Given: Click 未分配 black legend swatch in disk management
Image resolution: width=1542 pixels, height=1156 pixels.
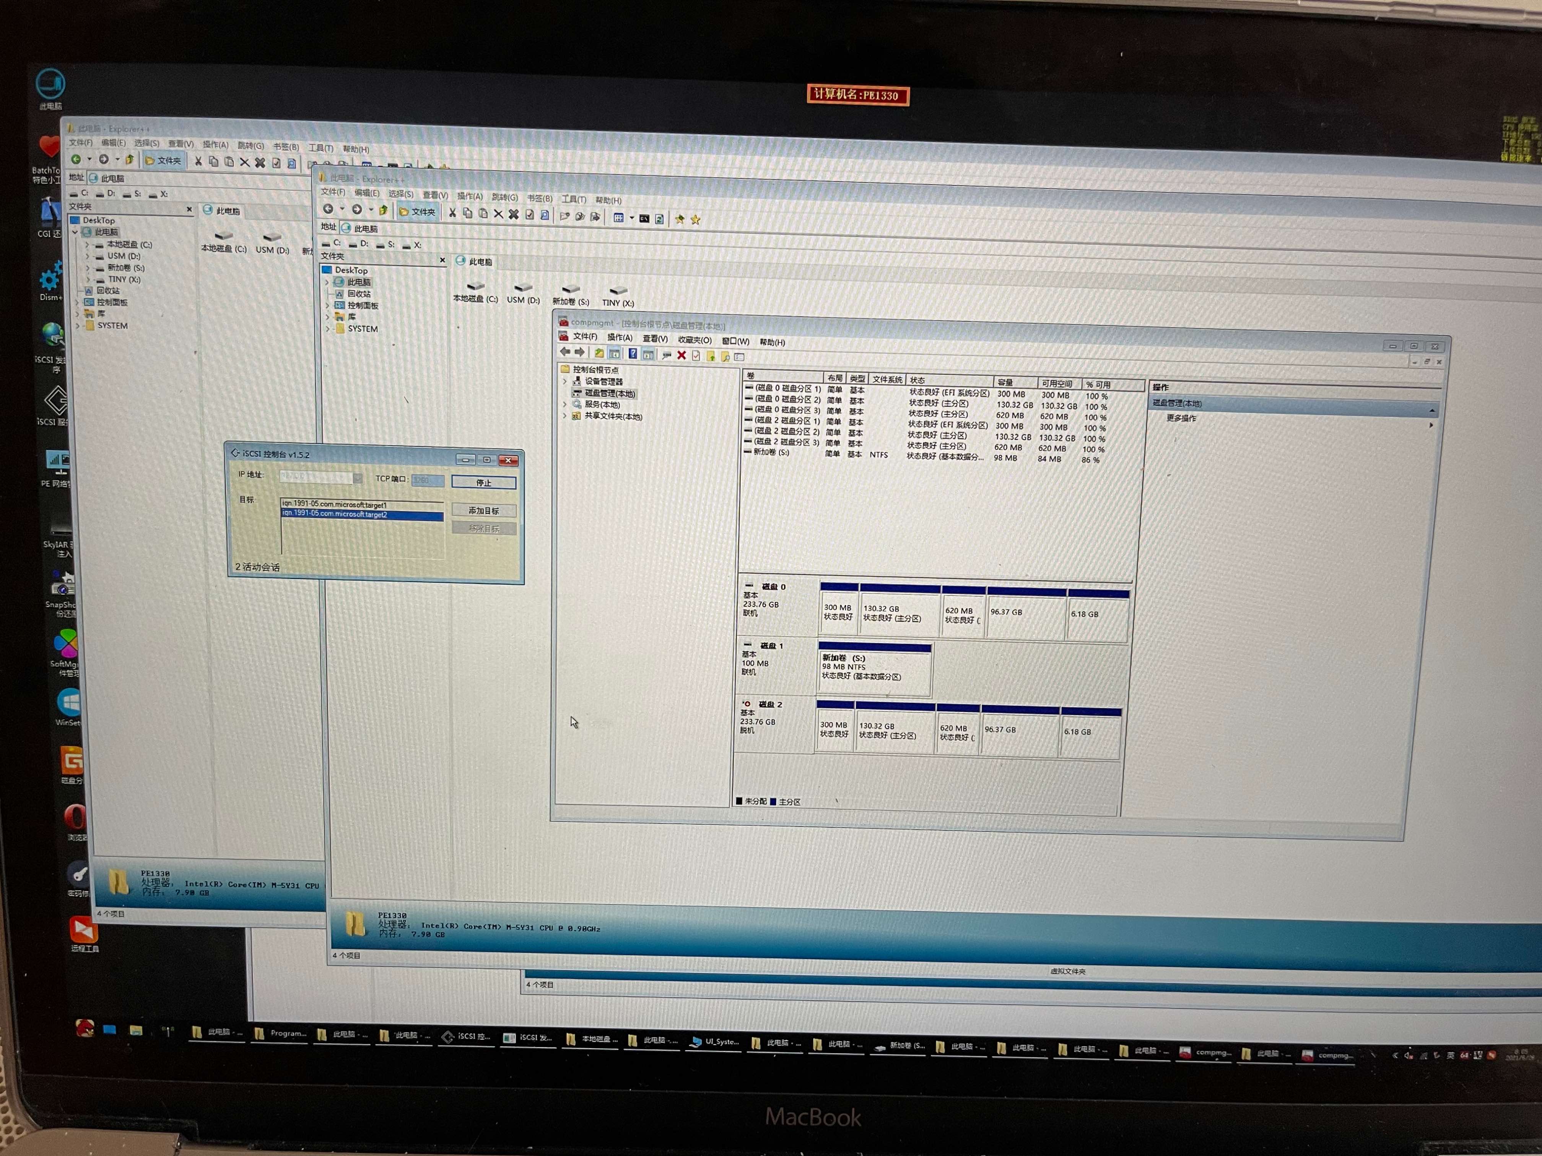Looking at the screenshot, I should [x=739, y=800].
